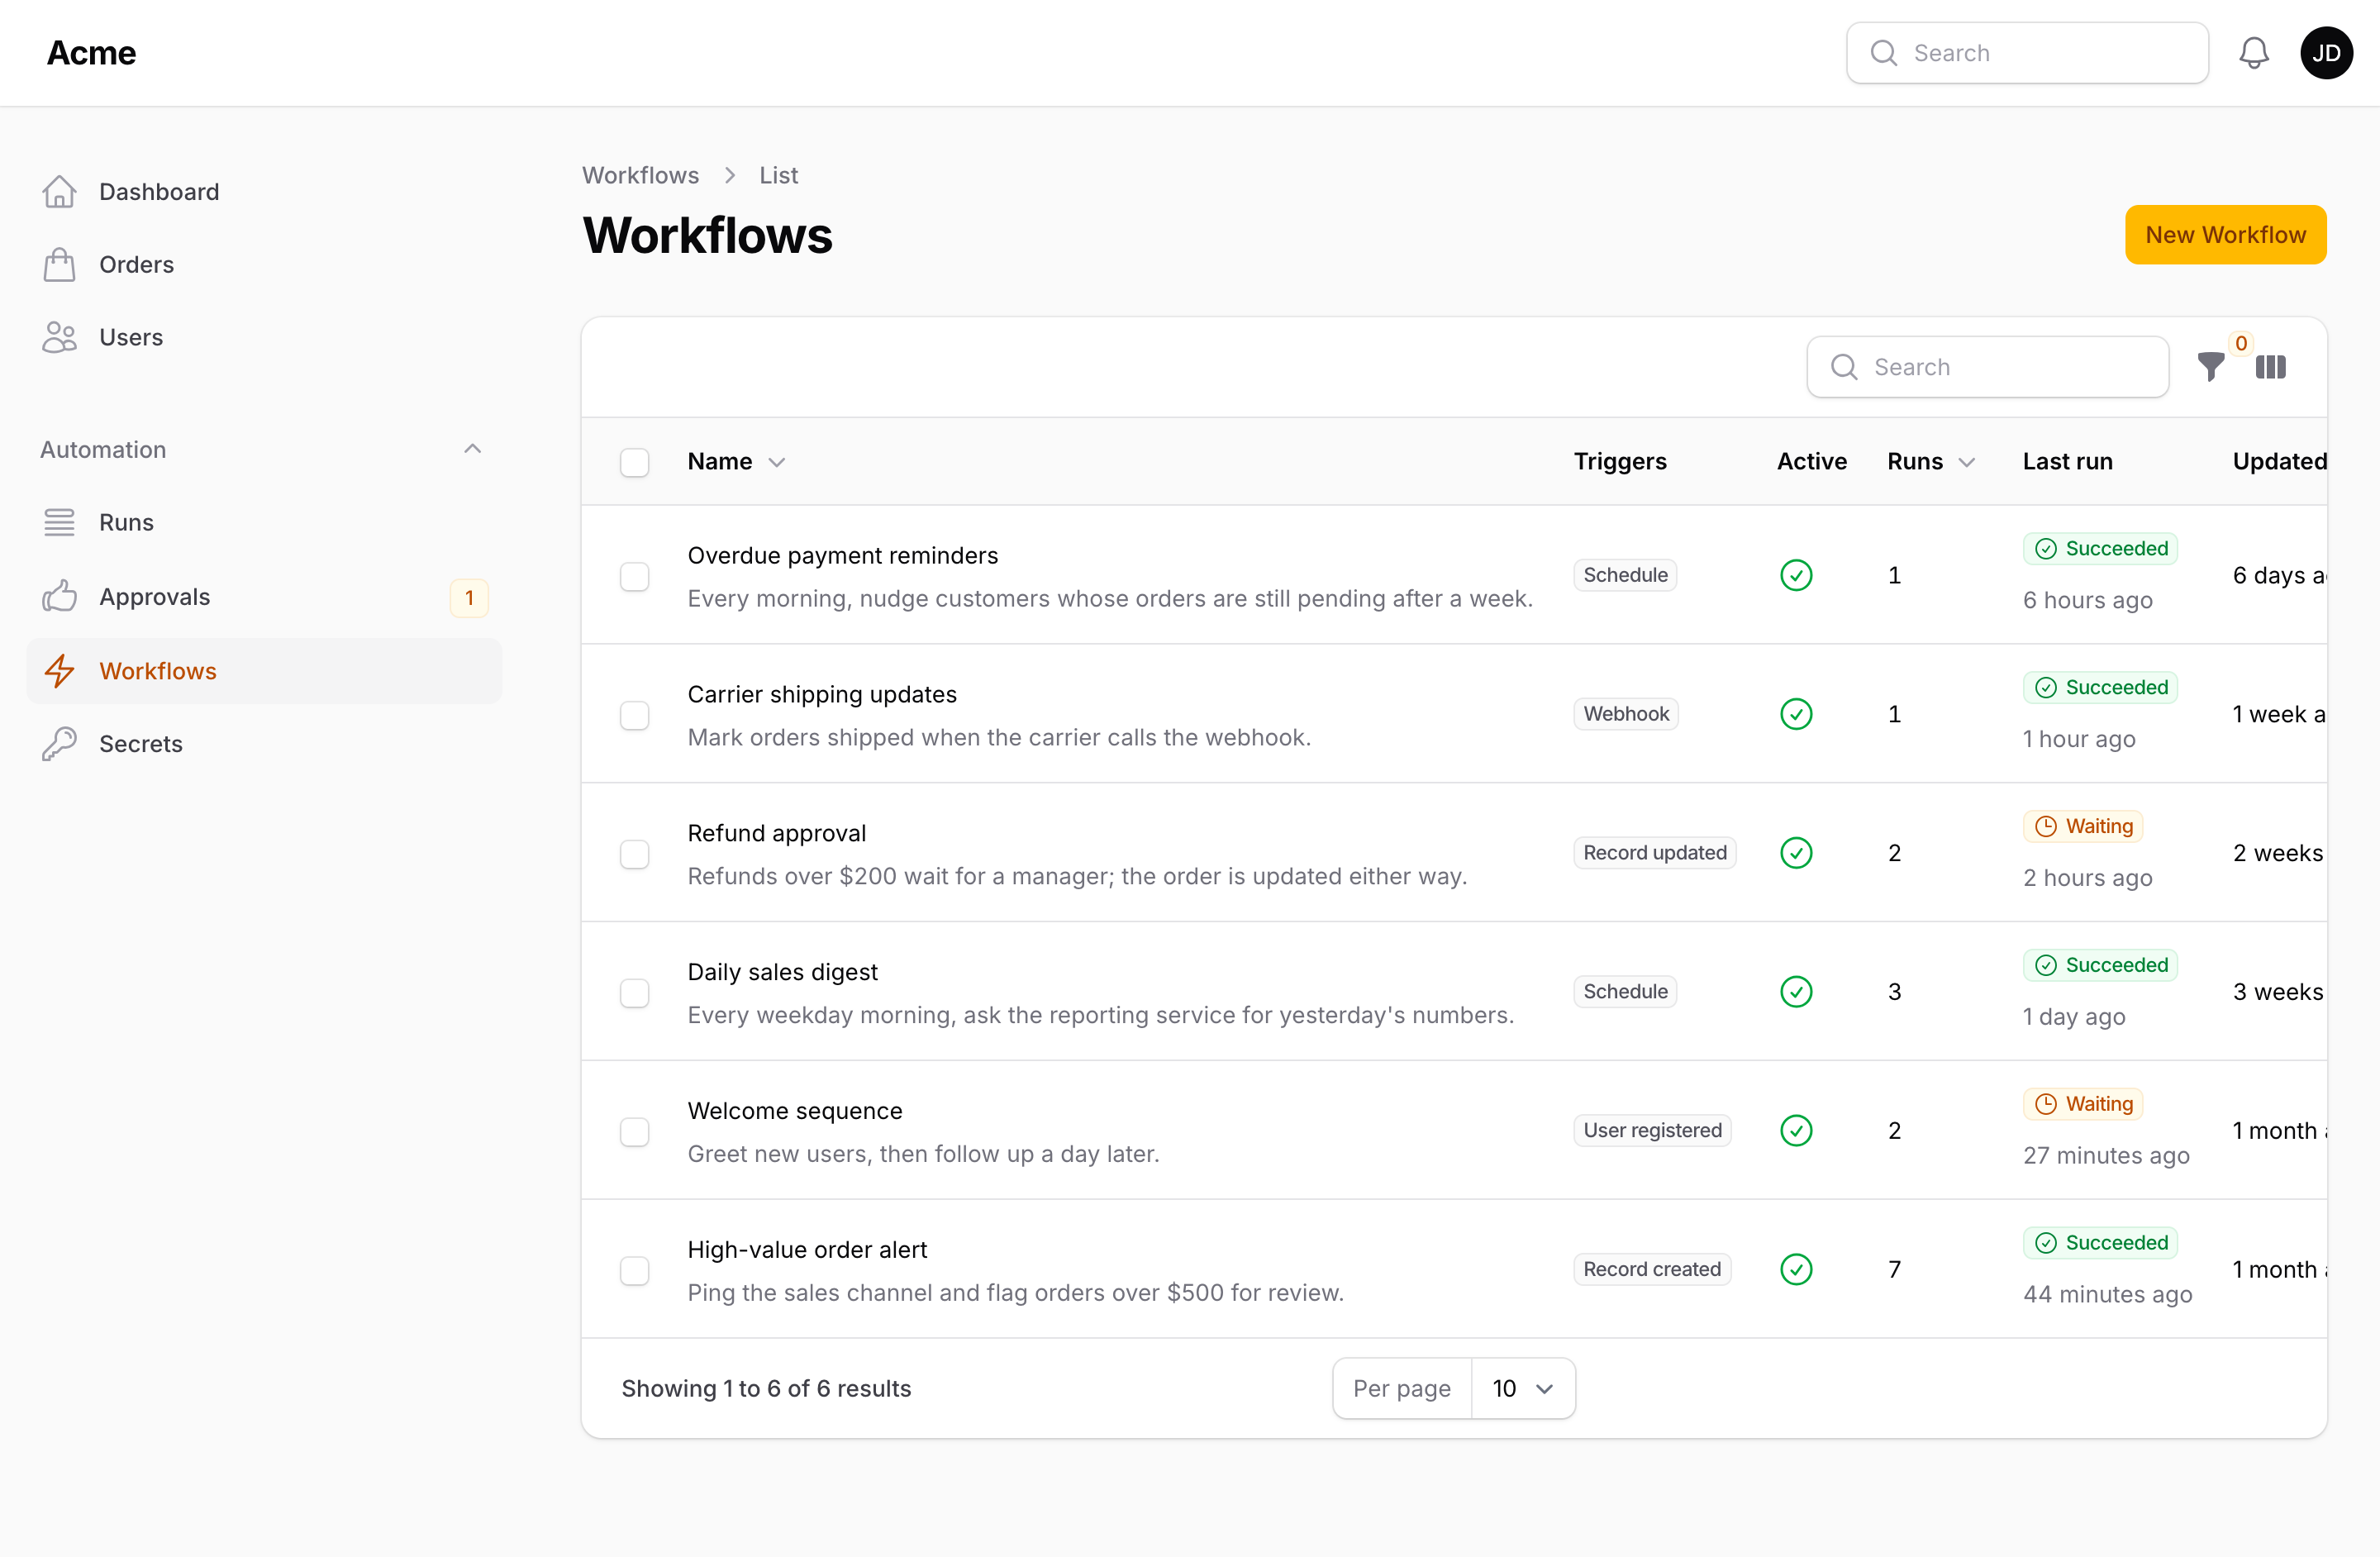Click the active checkmark for Welcome sequence
The width and height of the screenshot is (2380, 1557).
(x=1796, y=1130)
